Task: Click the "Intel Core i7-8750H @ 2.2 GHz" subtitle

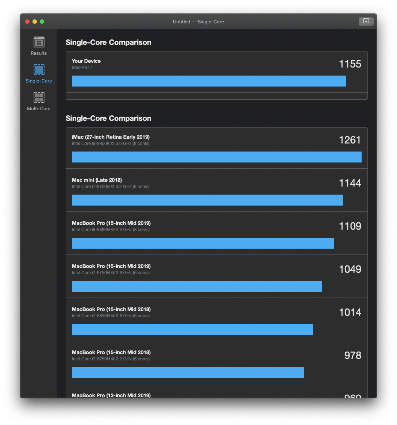Action: pyautogui.click(x=111, y=359)
